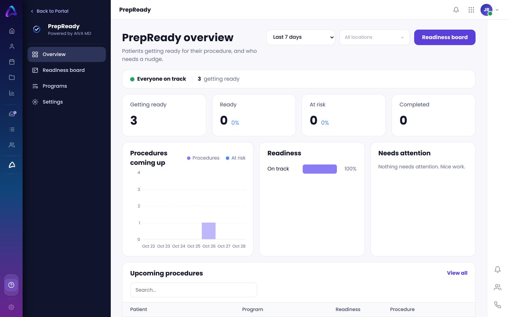Open the list icon in left rail
Image resolution: width=508 pixels, height=317 pixels.
click(12, 130)
